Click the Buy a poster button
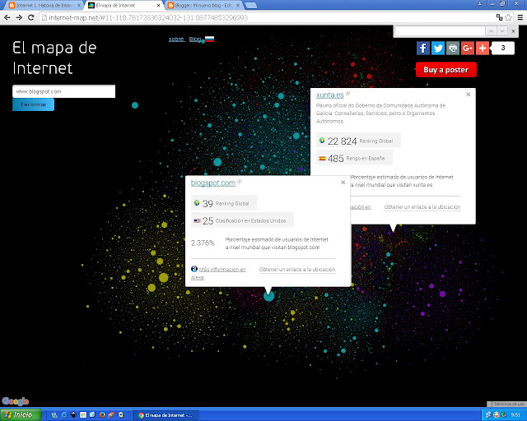The height and width of the screenshot is (421, 527). (445, 70)
